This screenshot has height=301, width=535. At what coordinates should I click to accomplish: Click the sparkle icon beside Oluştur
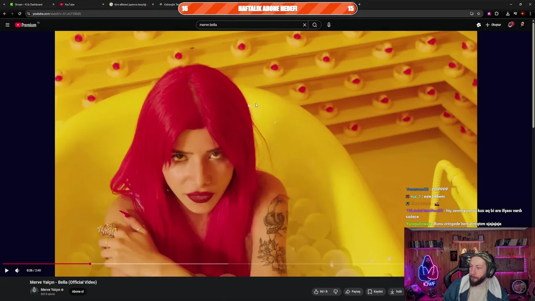pos(479,25)
